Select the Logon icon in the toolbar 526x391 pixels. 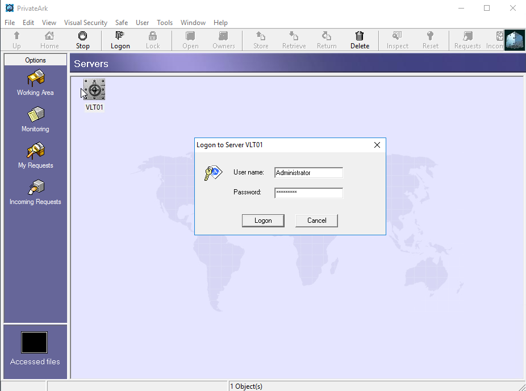click(120, 40)
